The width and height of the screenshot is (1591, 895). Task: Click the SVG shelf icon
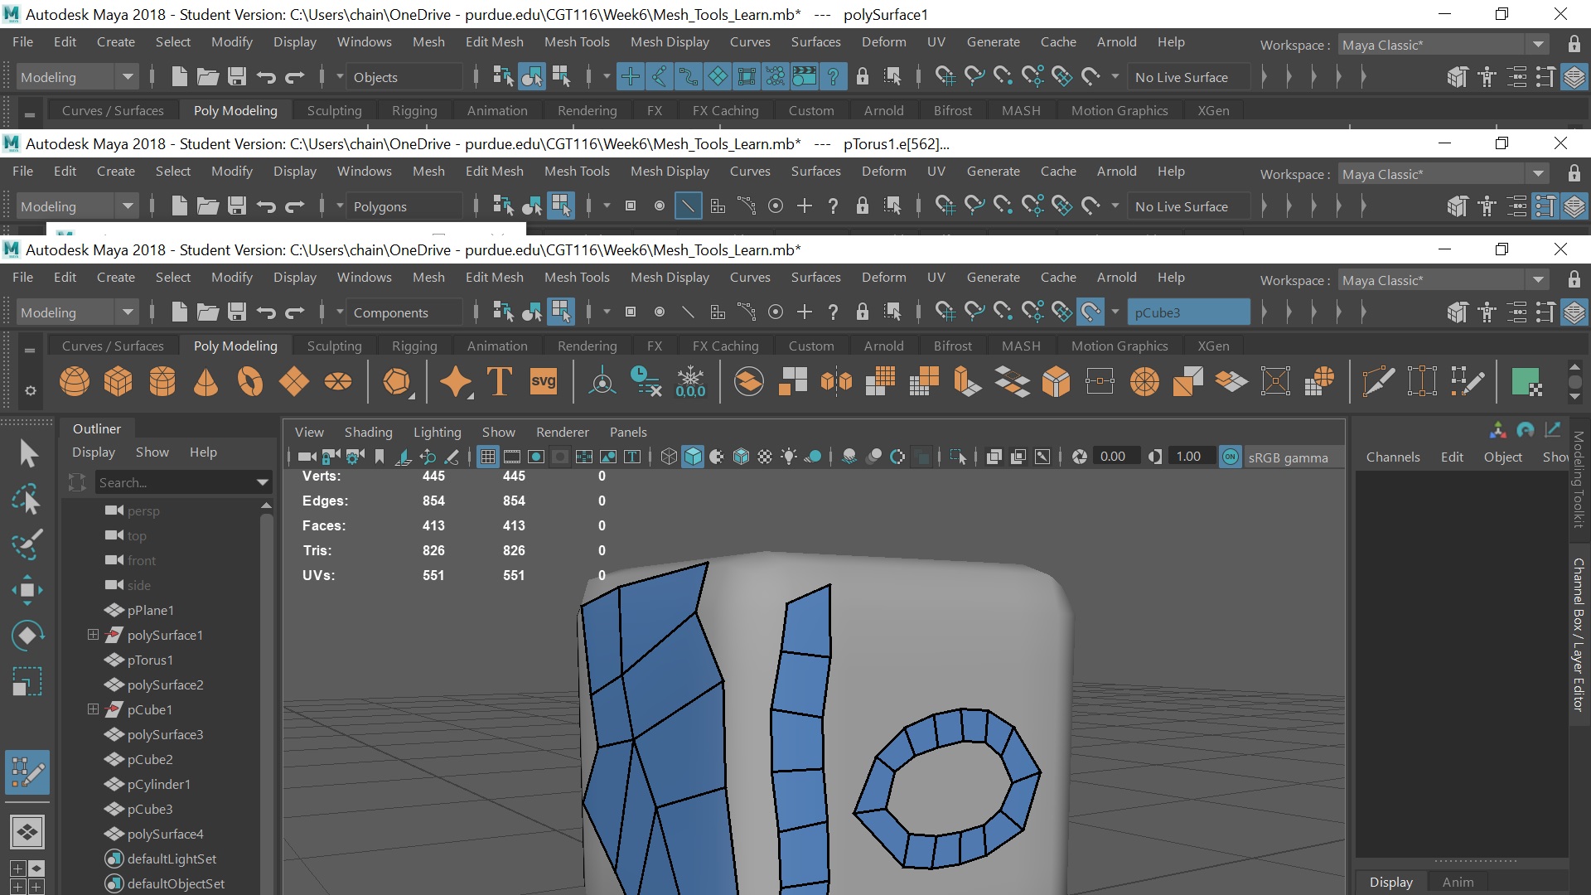click(544, 382)
